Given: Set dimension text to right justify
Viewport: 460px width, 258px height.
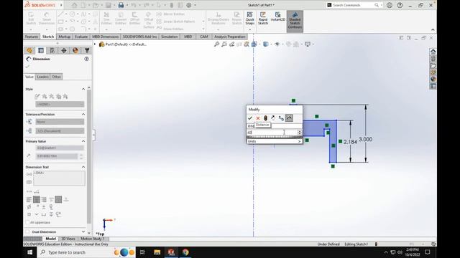Looking at the screenshot, I should [x=44, y=199].
